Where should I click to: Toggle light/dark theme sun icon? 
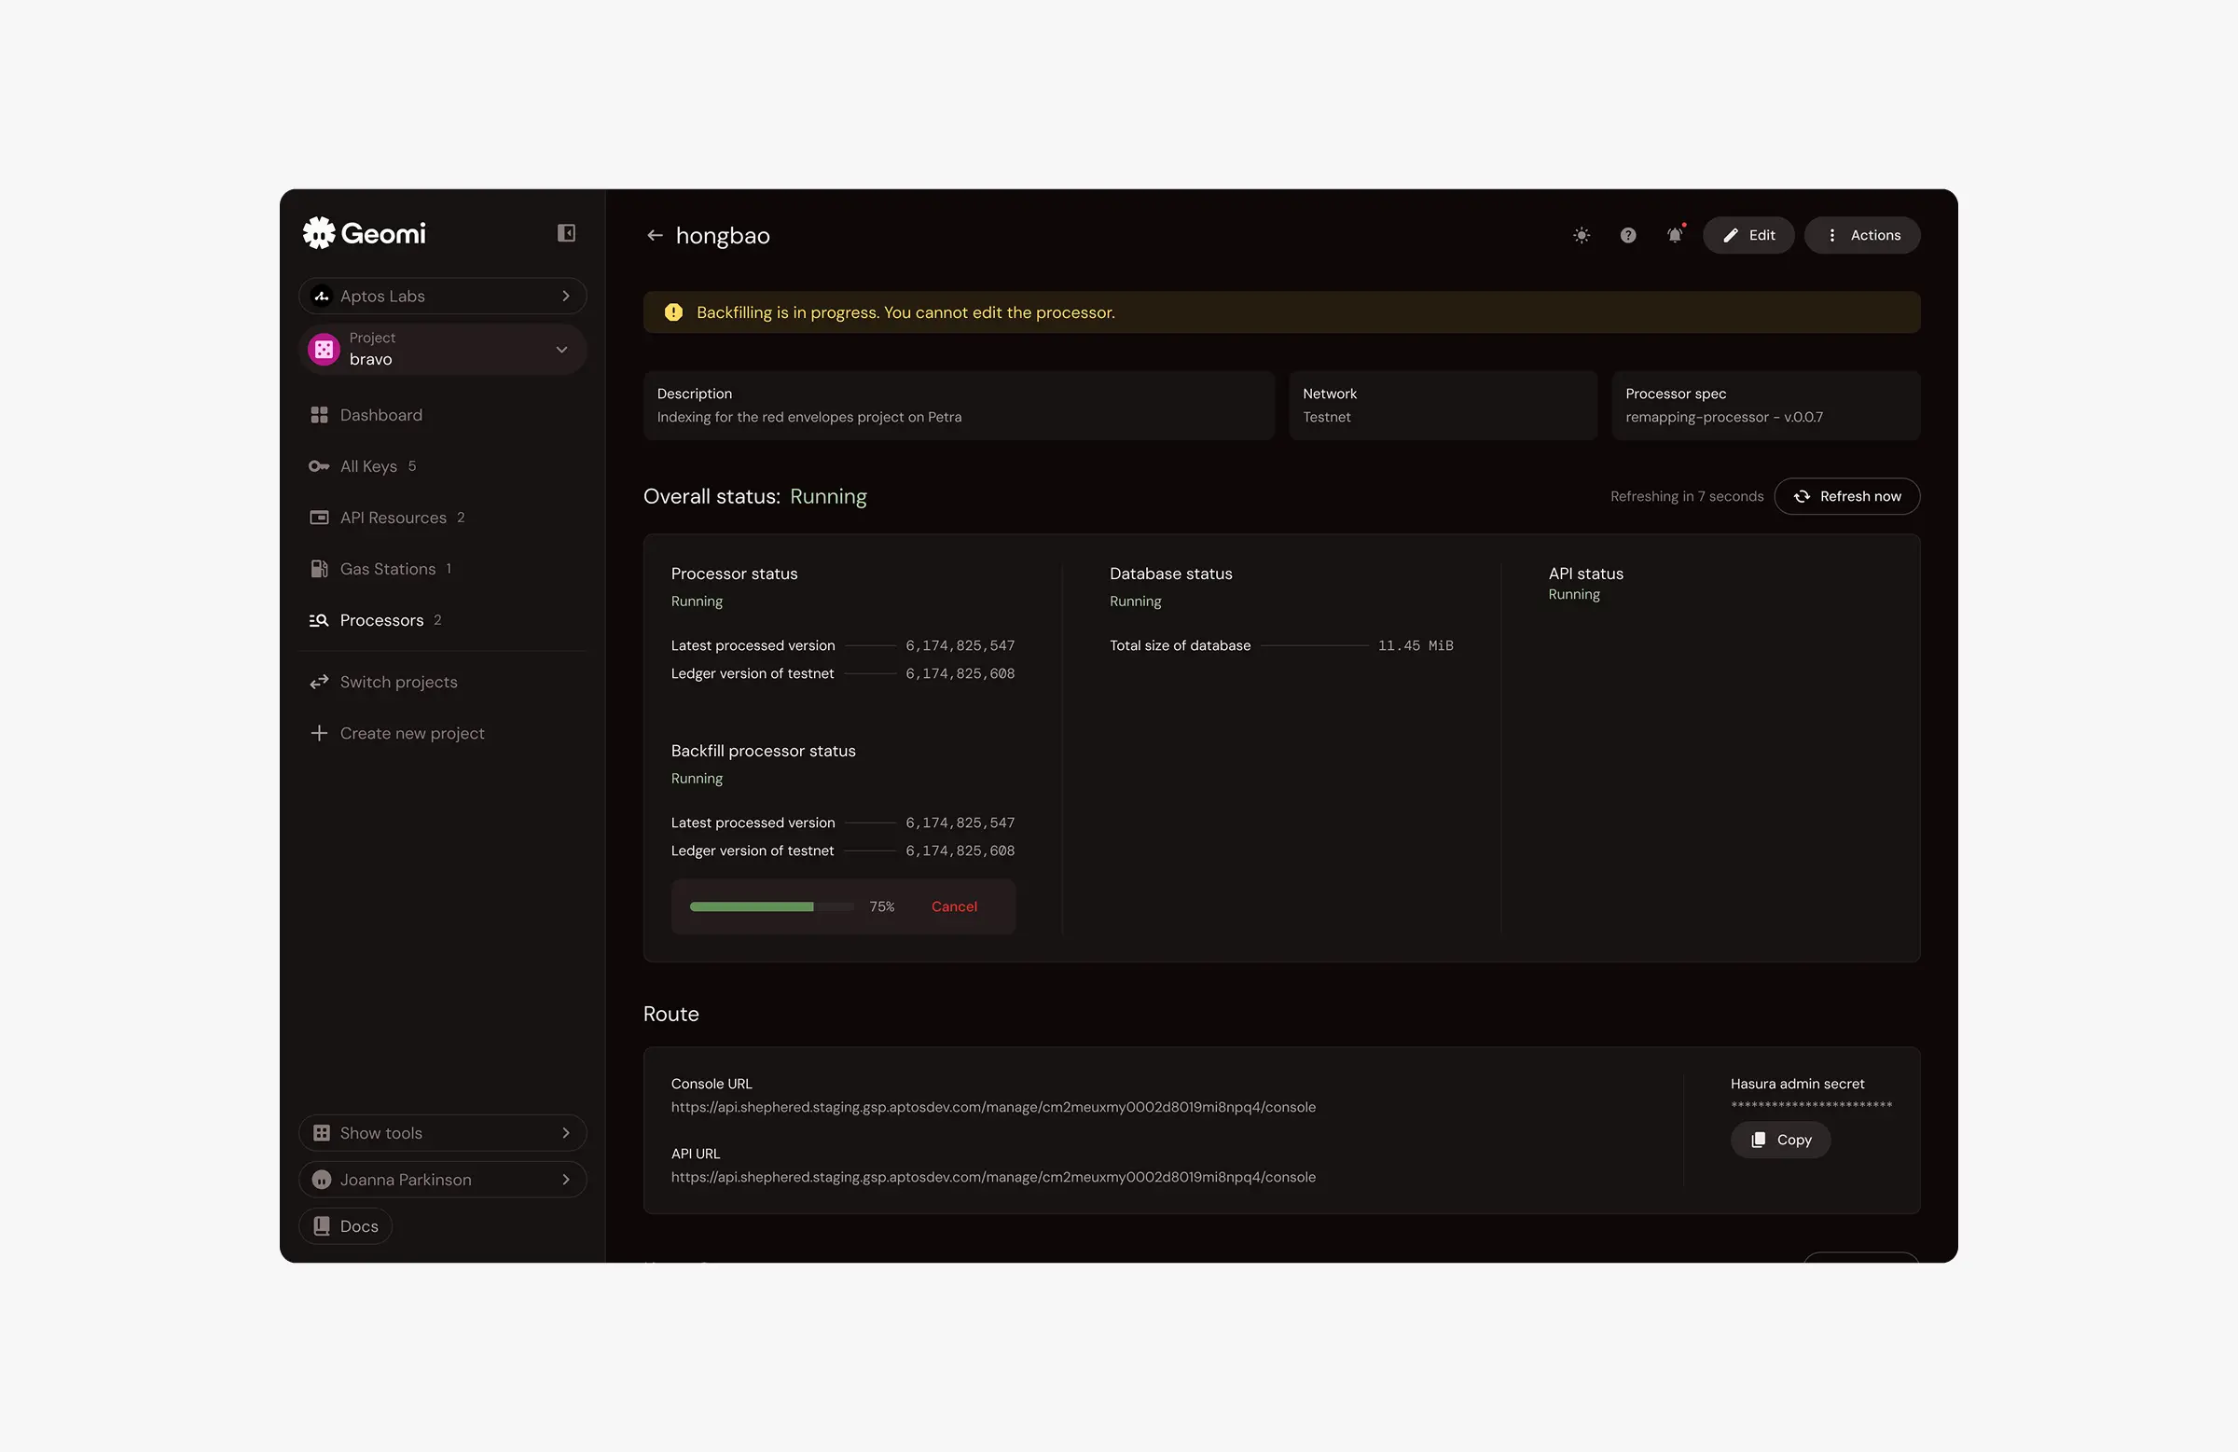coord(1581,235)
